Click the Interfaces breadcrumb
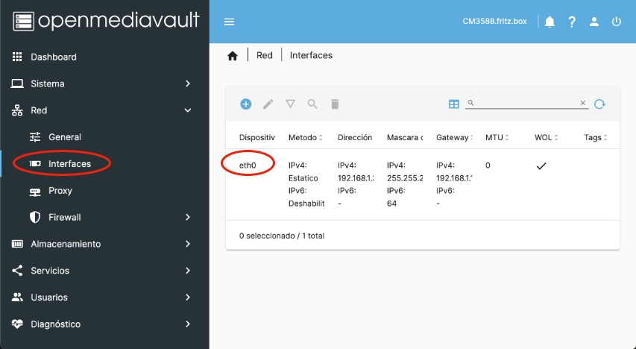 [311, 55]
